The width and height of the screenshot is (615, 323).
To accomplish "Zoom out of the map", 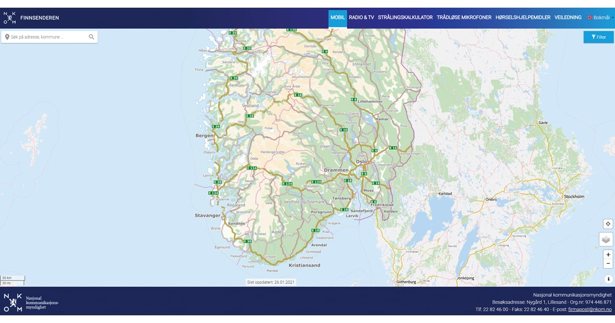I will tap(608, 264).
